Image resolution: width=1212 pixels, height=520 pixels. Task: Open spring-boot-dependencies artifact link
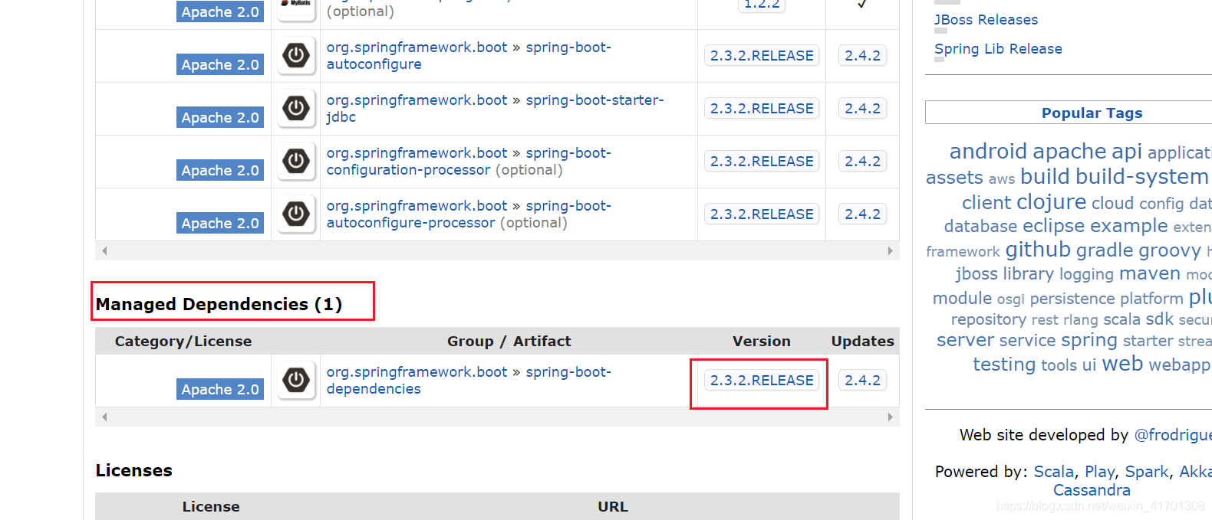[x=469, y=381]
